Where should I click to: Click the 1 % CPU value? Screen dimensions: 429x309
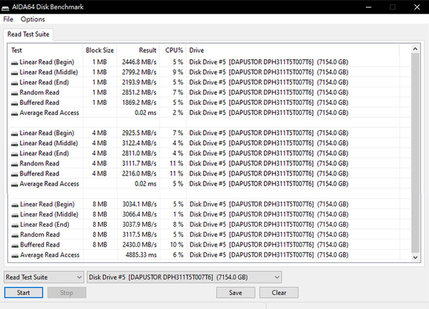point(178,215)
